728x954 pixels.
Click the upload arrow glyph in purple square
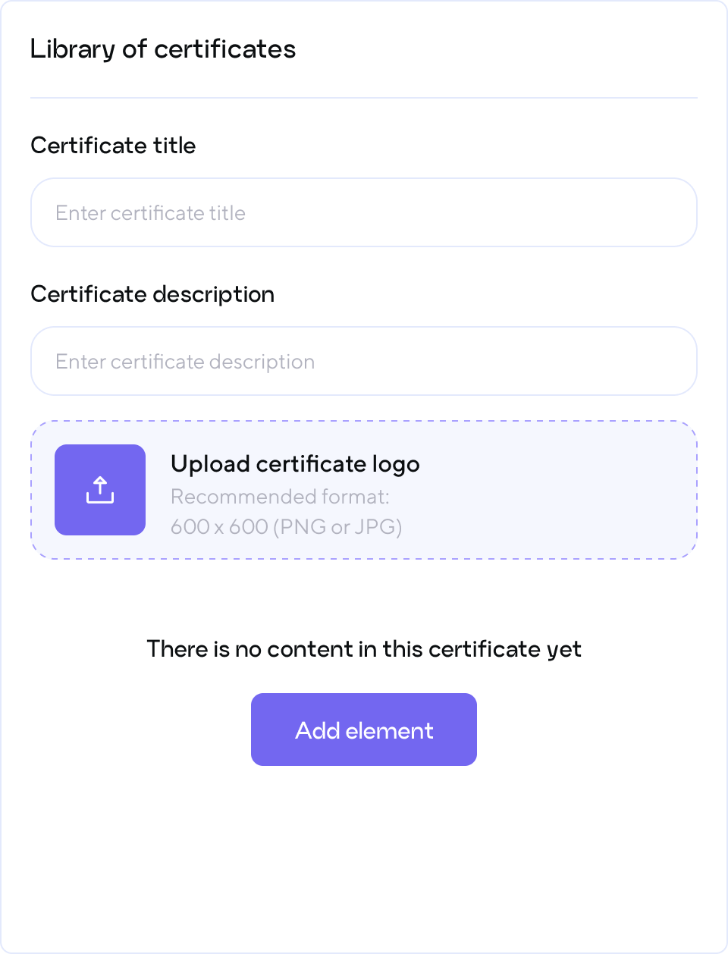99,490
